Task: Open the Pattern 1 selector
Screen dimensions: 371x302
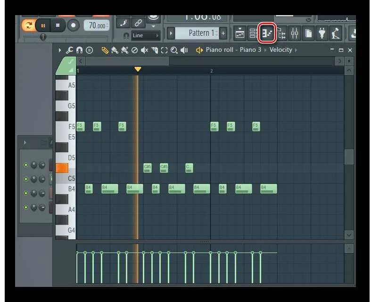Action: click(197, 33)
